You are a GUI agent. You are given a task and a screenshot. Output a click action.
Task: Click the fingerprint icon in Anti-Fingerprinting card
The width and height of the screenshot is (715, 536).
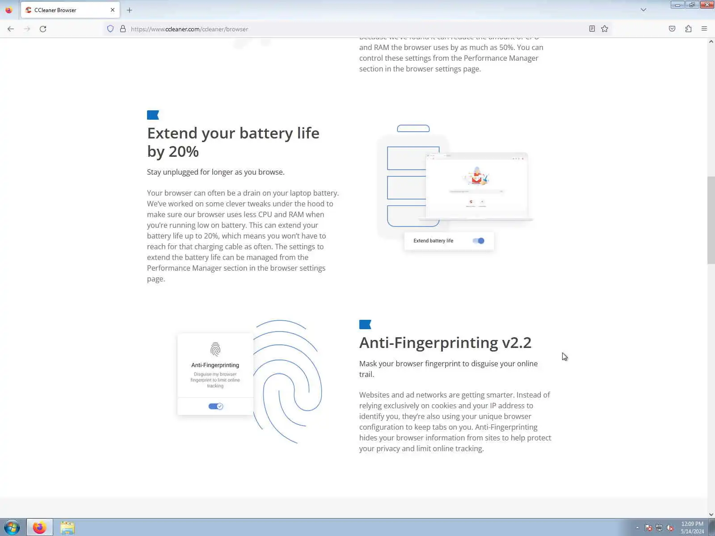pos(215,349)
